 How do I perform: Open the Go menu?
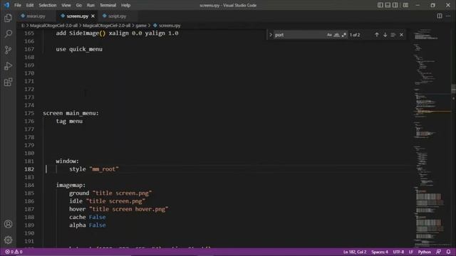pyautogui.click(x=79, y=5)
